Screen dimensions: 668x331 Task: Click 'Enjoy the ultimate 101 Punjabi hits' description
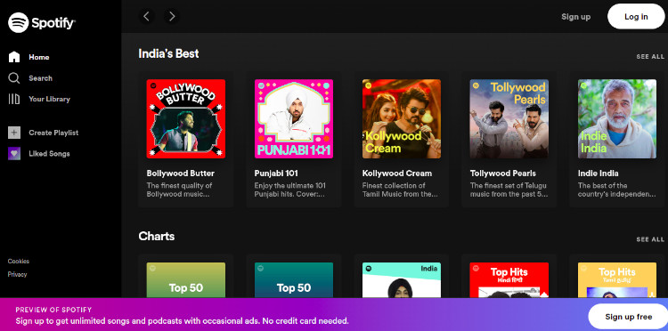pos(290,190)
